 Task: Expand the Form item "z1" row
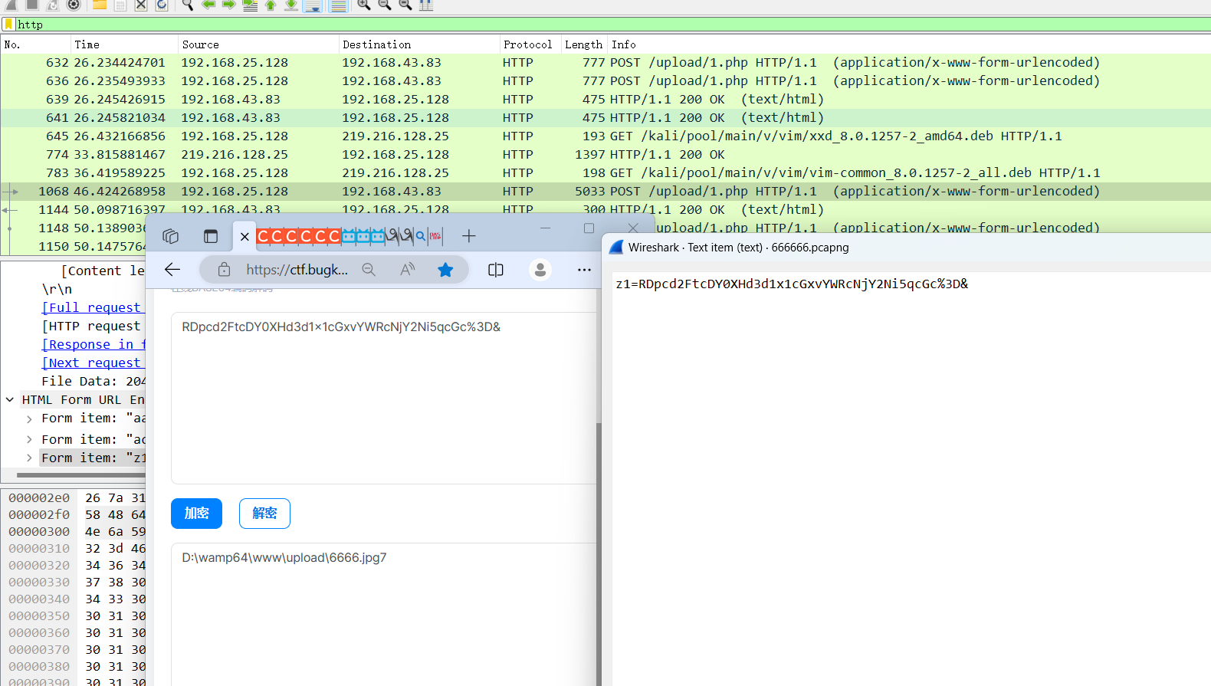click(29, 458)
